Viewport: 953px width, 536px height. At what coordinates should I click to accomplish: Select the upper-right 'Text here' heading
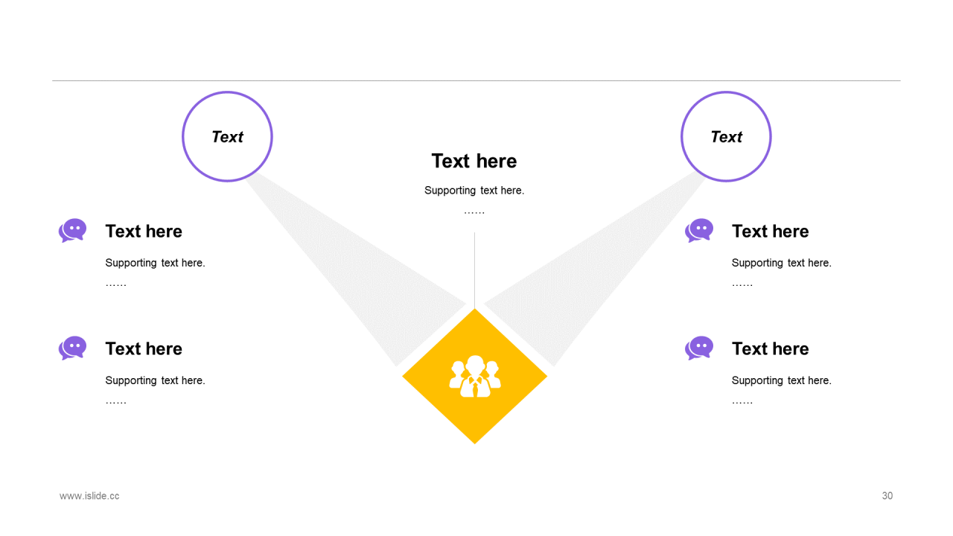pos(771,232)
